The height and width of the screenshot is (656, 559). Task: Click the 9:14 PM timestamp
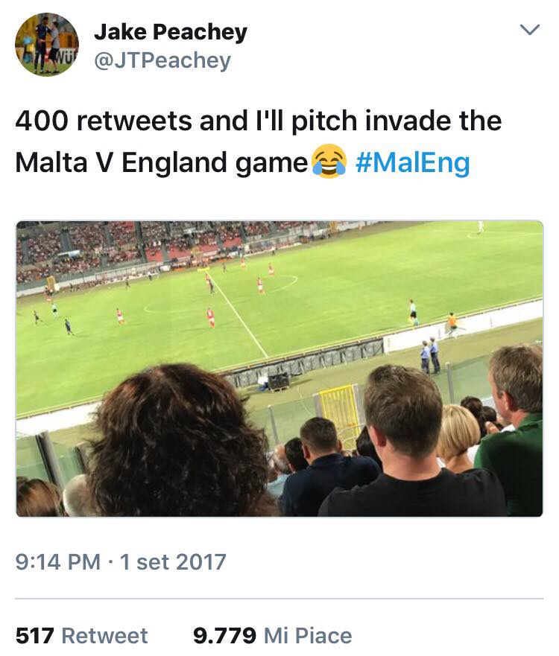pyautogui.click(x=57, y=561)
